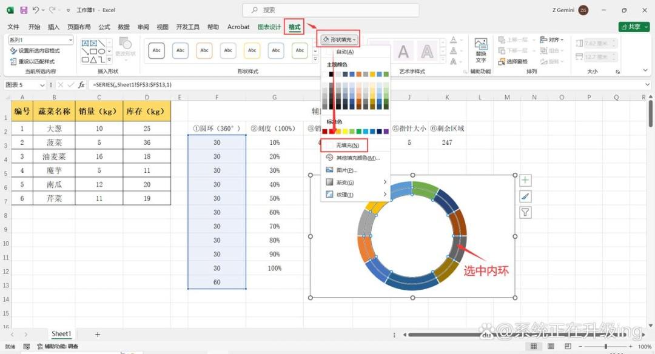Add a new sheet with the plus button

click(x=97, y=335)
